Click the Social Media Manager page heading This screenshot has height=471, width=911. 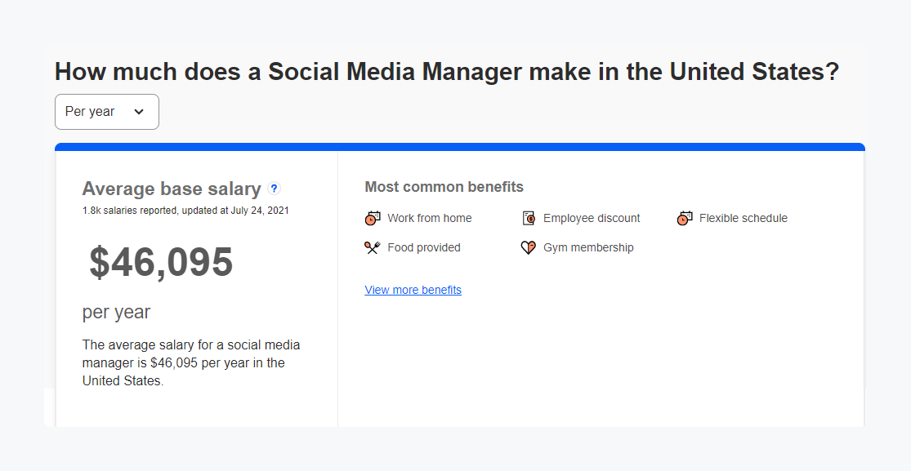point(447,72)
